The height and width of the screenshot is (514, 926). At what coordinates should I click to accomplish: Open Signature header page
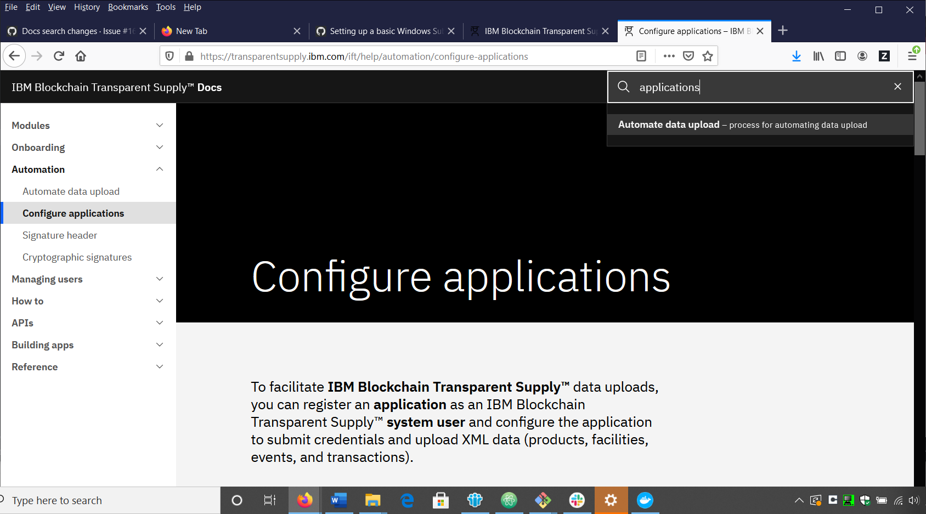[x=60, y=235]
